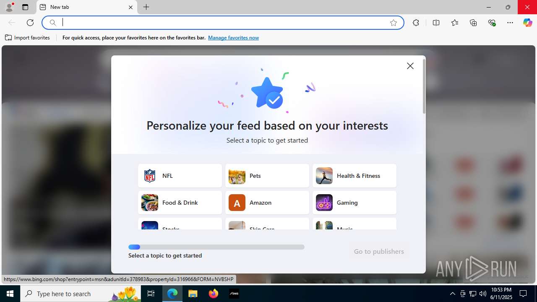Click the taskbar search box
This screenshot has width=537, height=302.
click(81, 294)
